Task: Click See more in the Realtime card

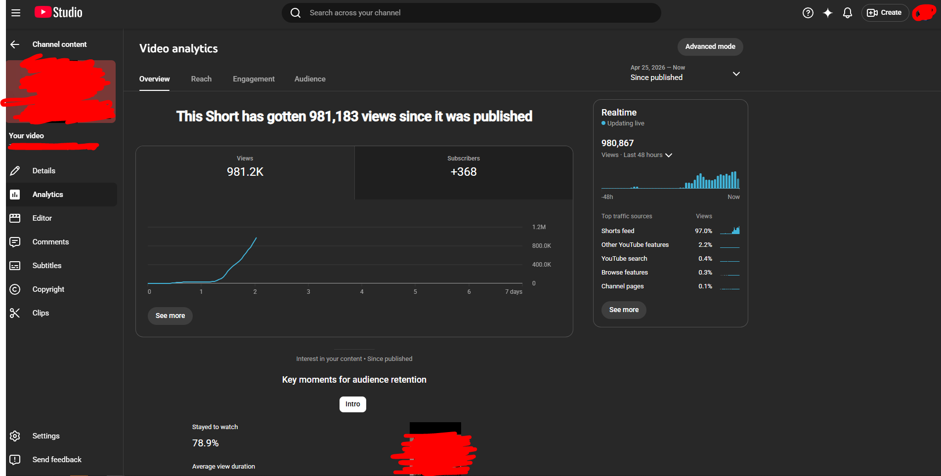Action: coord(624,310)
